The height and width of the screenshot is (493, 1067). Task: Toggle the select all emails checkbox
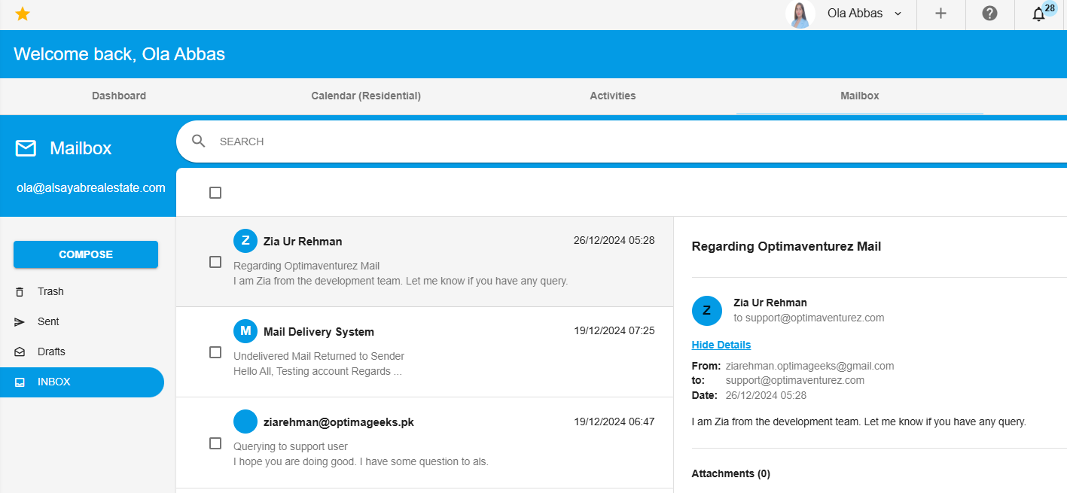[x=215, y=193]
